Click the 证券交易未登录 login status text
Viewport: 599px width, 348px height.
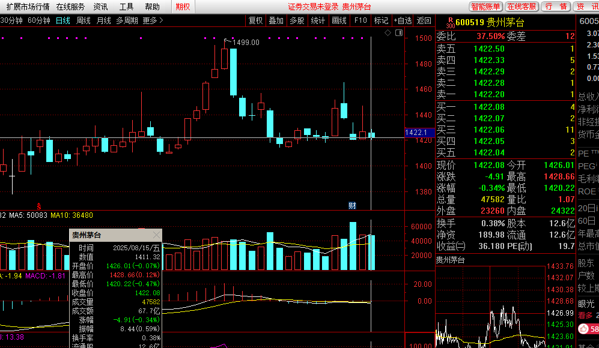(x=313, y=7)
